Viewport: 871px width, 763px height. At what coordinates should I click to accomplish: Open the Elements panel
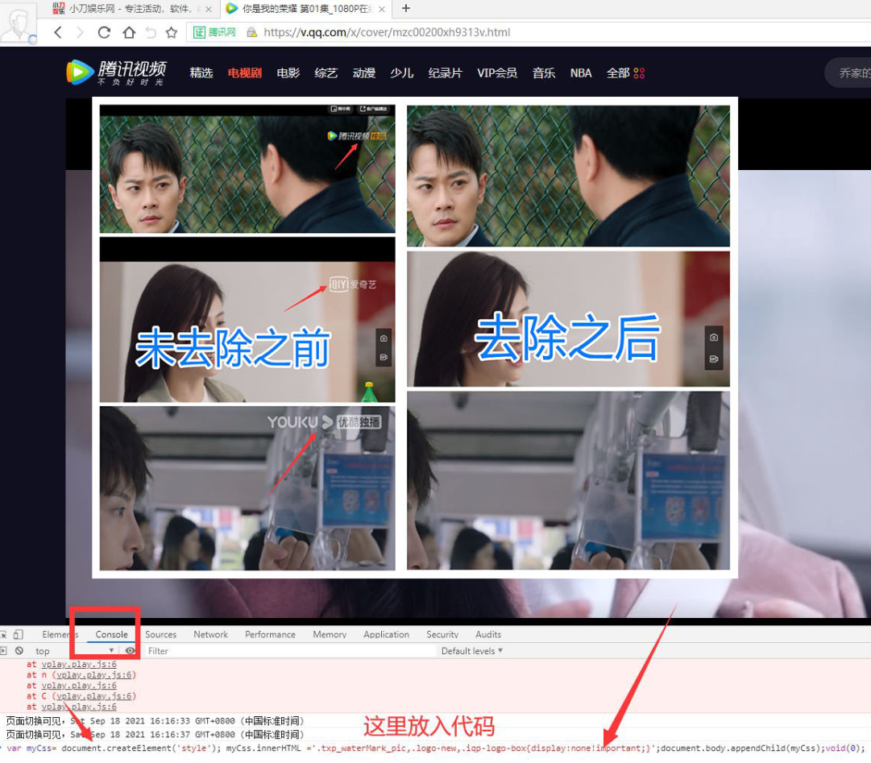(x=60, y=634)
